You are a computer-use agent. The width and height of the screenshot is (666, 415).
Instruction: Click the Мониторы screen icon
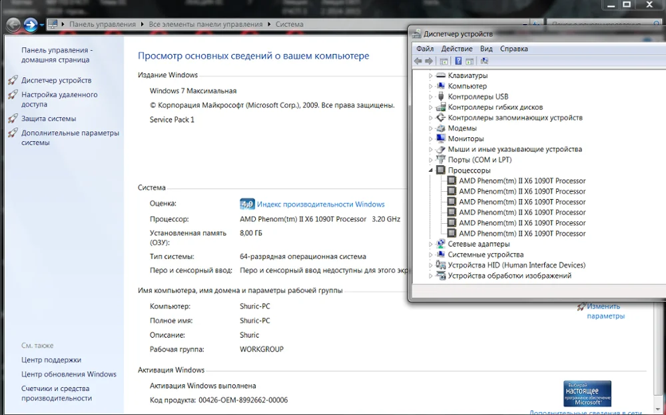point(441,139)
